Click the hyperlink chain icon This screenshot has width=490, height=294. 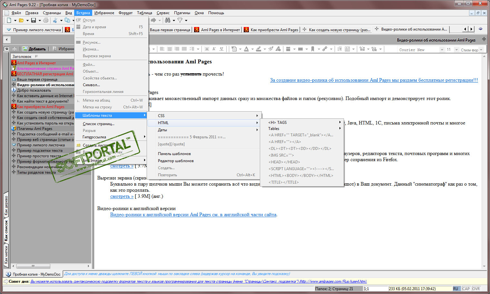[325, 49]
